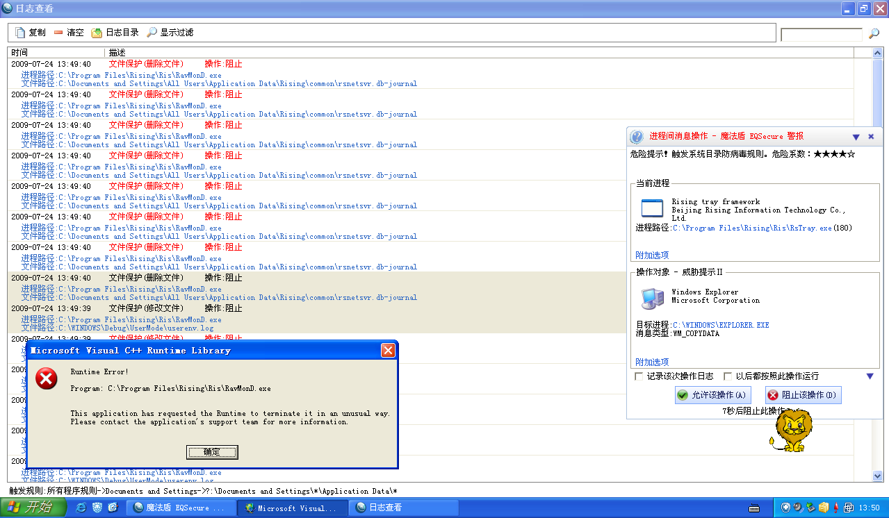This screenshot has height=518, width=889.
Task: Click the 清空 (Clear) log toolbar icon
Action: (58, 33)
